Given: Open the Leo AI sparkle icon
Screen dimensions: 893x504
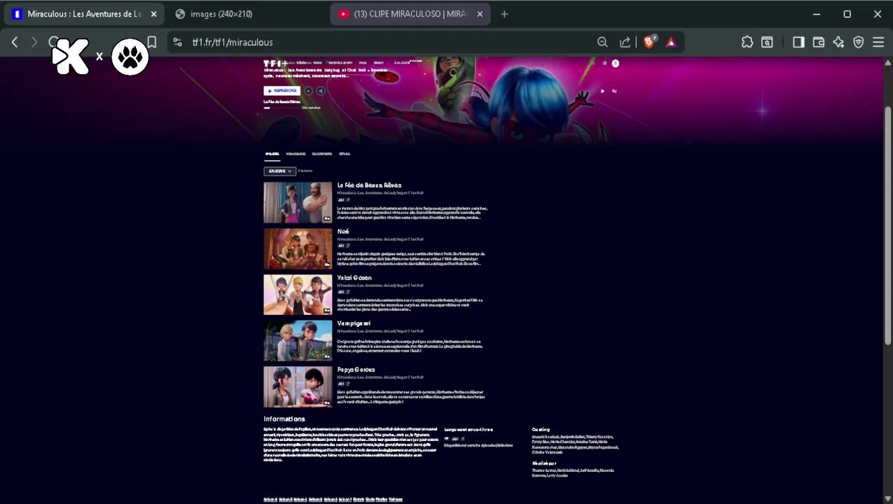Looking at the screenshot, I should 838,43.
